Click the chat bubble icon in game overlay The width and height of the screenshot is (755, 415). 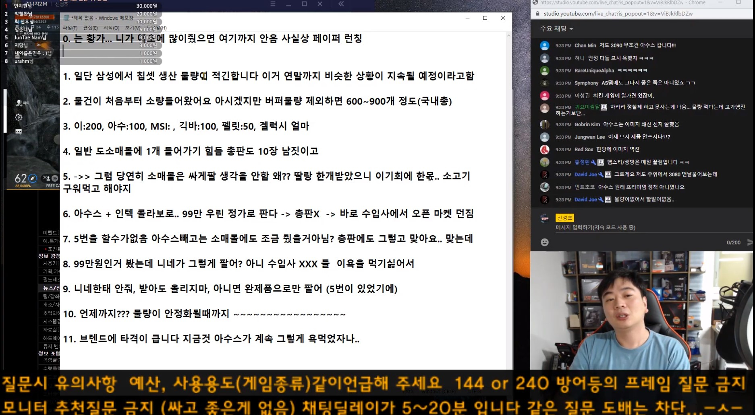click(19, 131)
